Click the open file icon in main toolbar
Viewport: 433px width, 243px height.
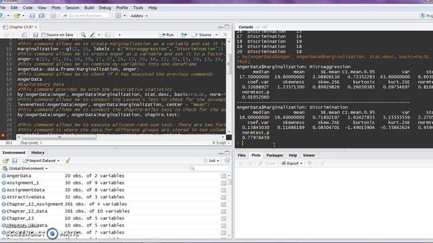coord(17,16)
